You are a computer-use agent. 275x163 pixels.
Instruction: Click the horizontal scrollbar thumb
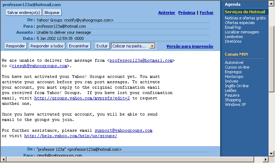(130, 159)
